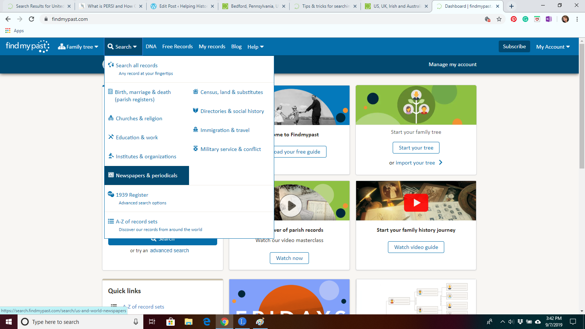Select Birth, marriage & death records

[x=143, y=92]
